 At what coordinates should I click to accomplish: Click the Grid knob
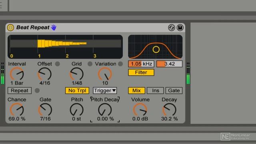pos(76,74)
